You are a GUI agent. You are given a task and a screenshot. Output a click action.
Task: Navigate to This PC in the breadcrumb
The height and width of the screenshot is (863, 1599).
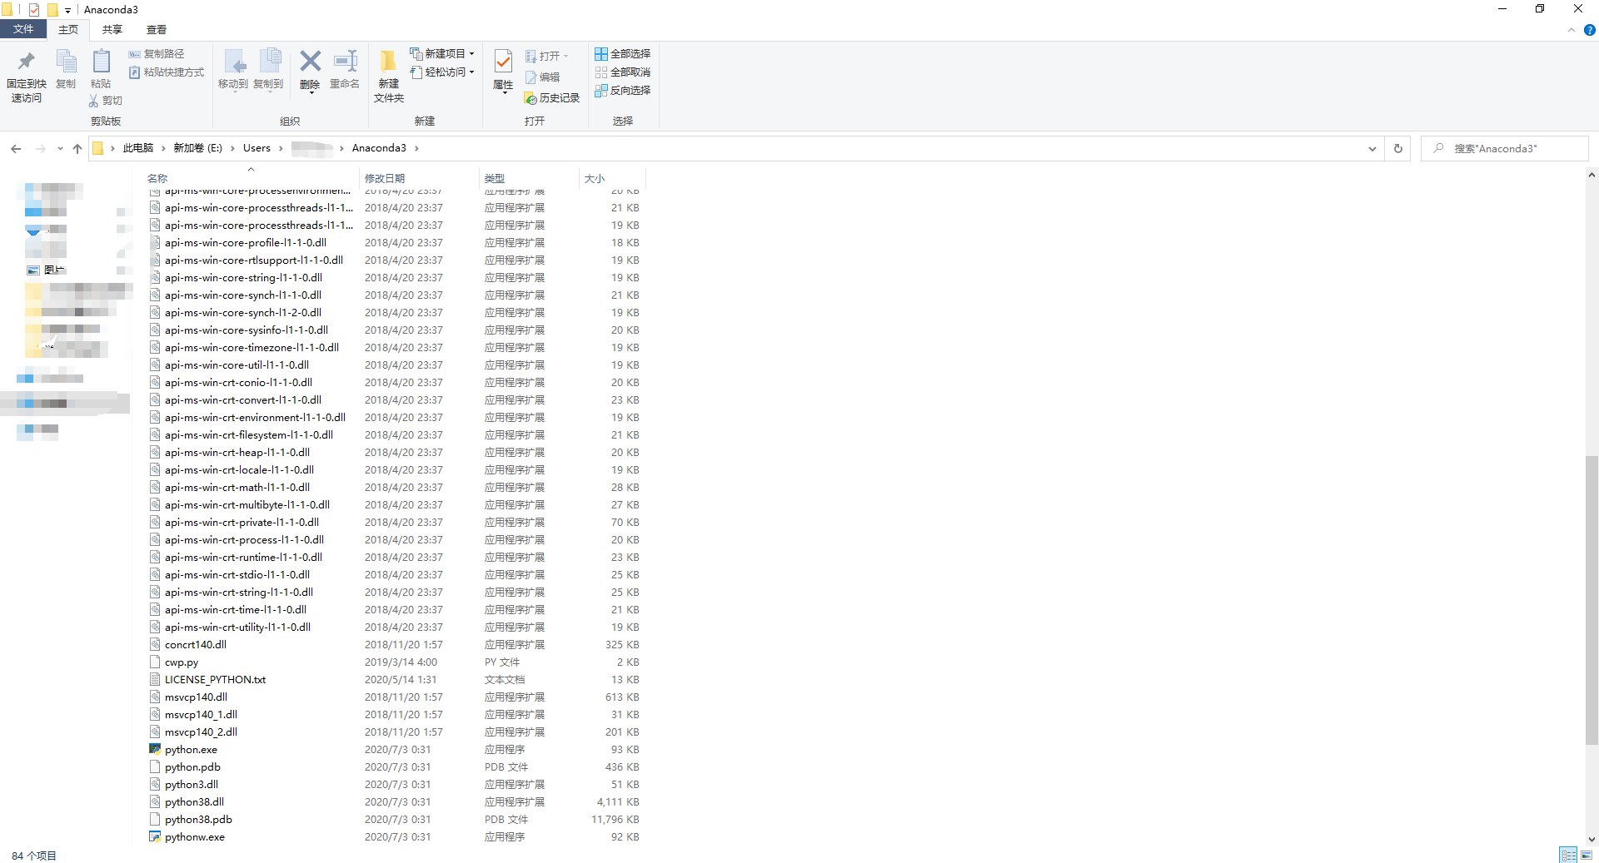point(138,148)
